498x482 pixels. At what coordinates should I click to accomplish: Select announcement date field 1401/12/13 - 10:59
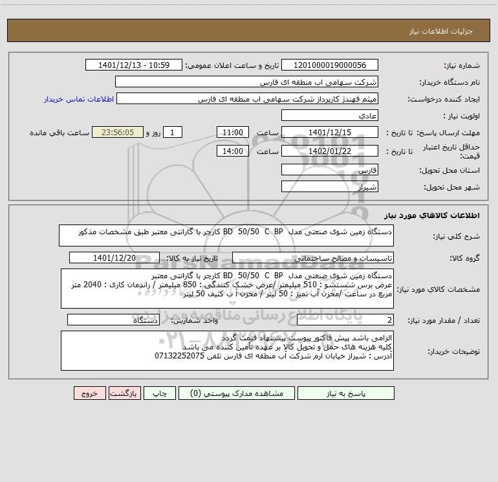pos(134,65)
